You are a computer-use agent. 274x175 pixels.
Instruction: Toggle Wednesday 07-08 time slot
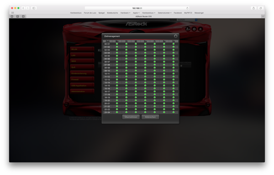pos(136,65)
